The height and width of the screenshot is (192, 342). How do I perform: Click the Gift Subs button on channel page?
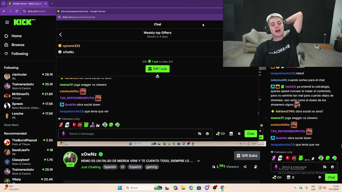(x=247, y=155)
